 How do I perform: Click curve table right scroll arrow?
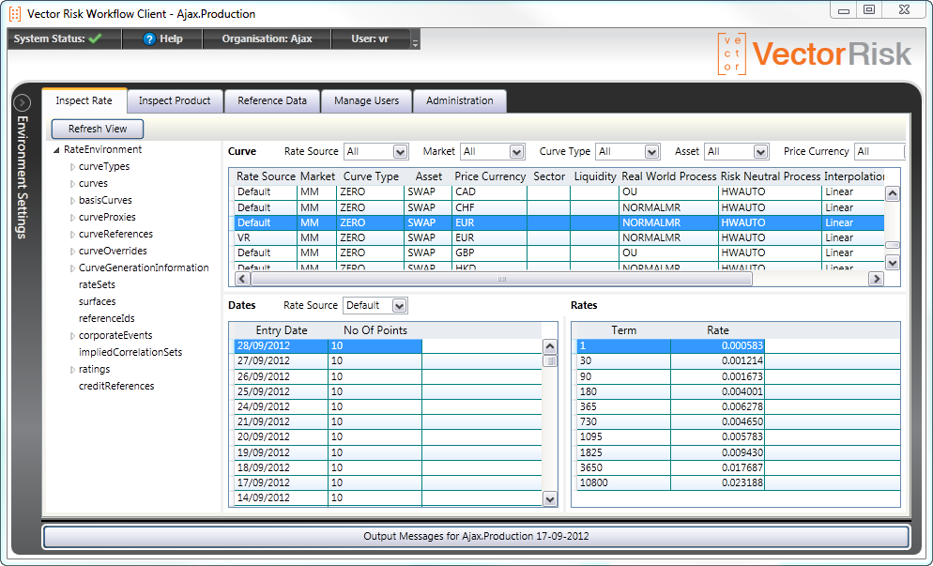[876, 279]
